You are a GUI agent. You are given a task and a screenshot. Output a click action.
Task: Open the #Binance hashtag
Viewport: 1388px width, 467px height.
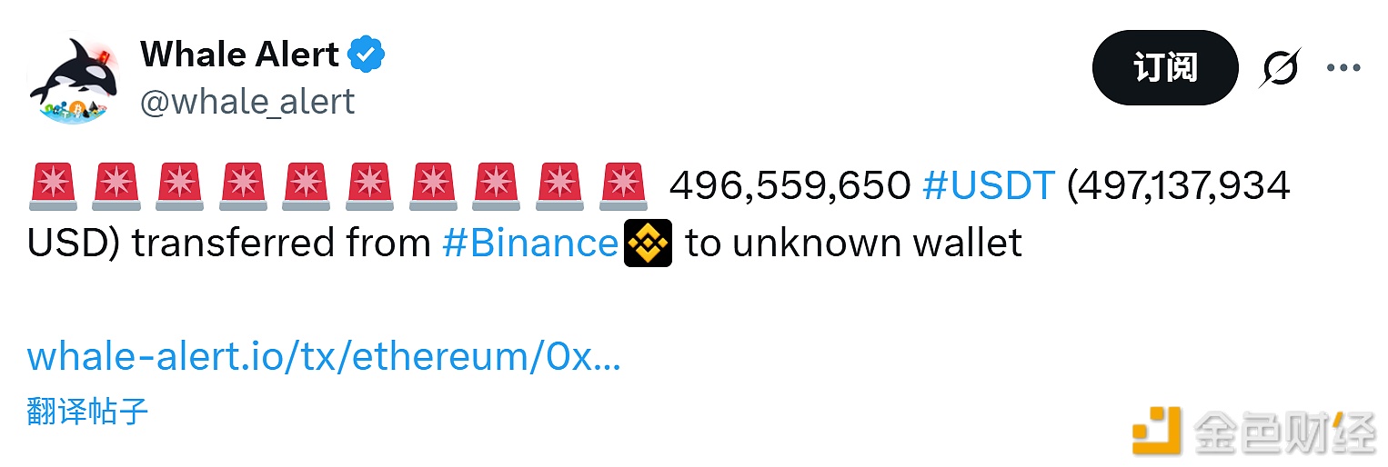coord(530,243)
